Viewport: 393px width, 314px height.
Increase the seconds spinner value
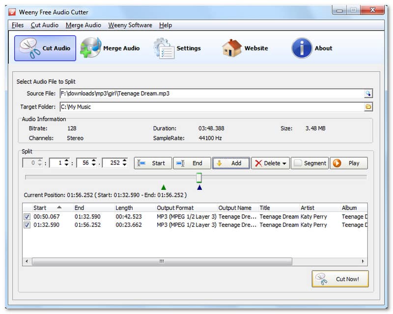coord(94,161)
